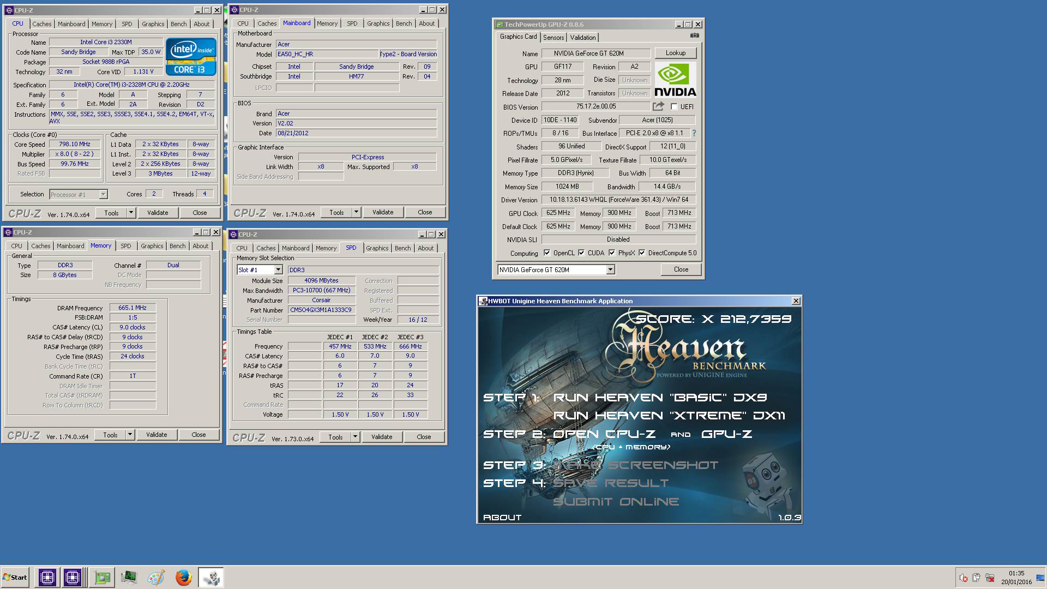This screenshot has width=1047, height=589.
Task: Click the Part Number CMSO4GX3M1A1333C9 field
Action: click(322, 310)
